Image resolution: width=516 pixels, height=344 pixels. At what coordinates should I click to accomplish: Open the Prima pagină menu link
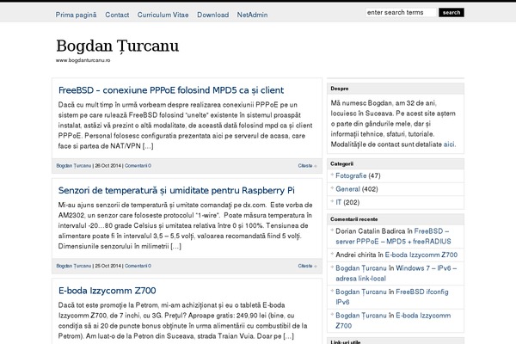coord(76,15)
